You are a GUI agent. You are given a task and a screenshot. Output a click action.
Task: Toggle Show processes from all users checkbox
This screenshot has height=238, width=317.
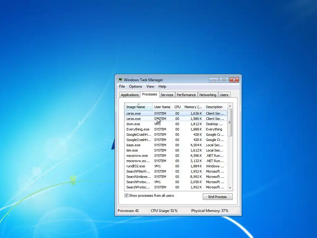pos(126,196)
